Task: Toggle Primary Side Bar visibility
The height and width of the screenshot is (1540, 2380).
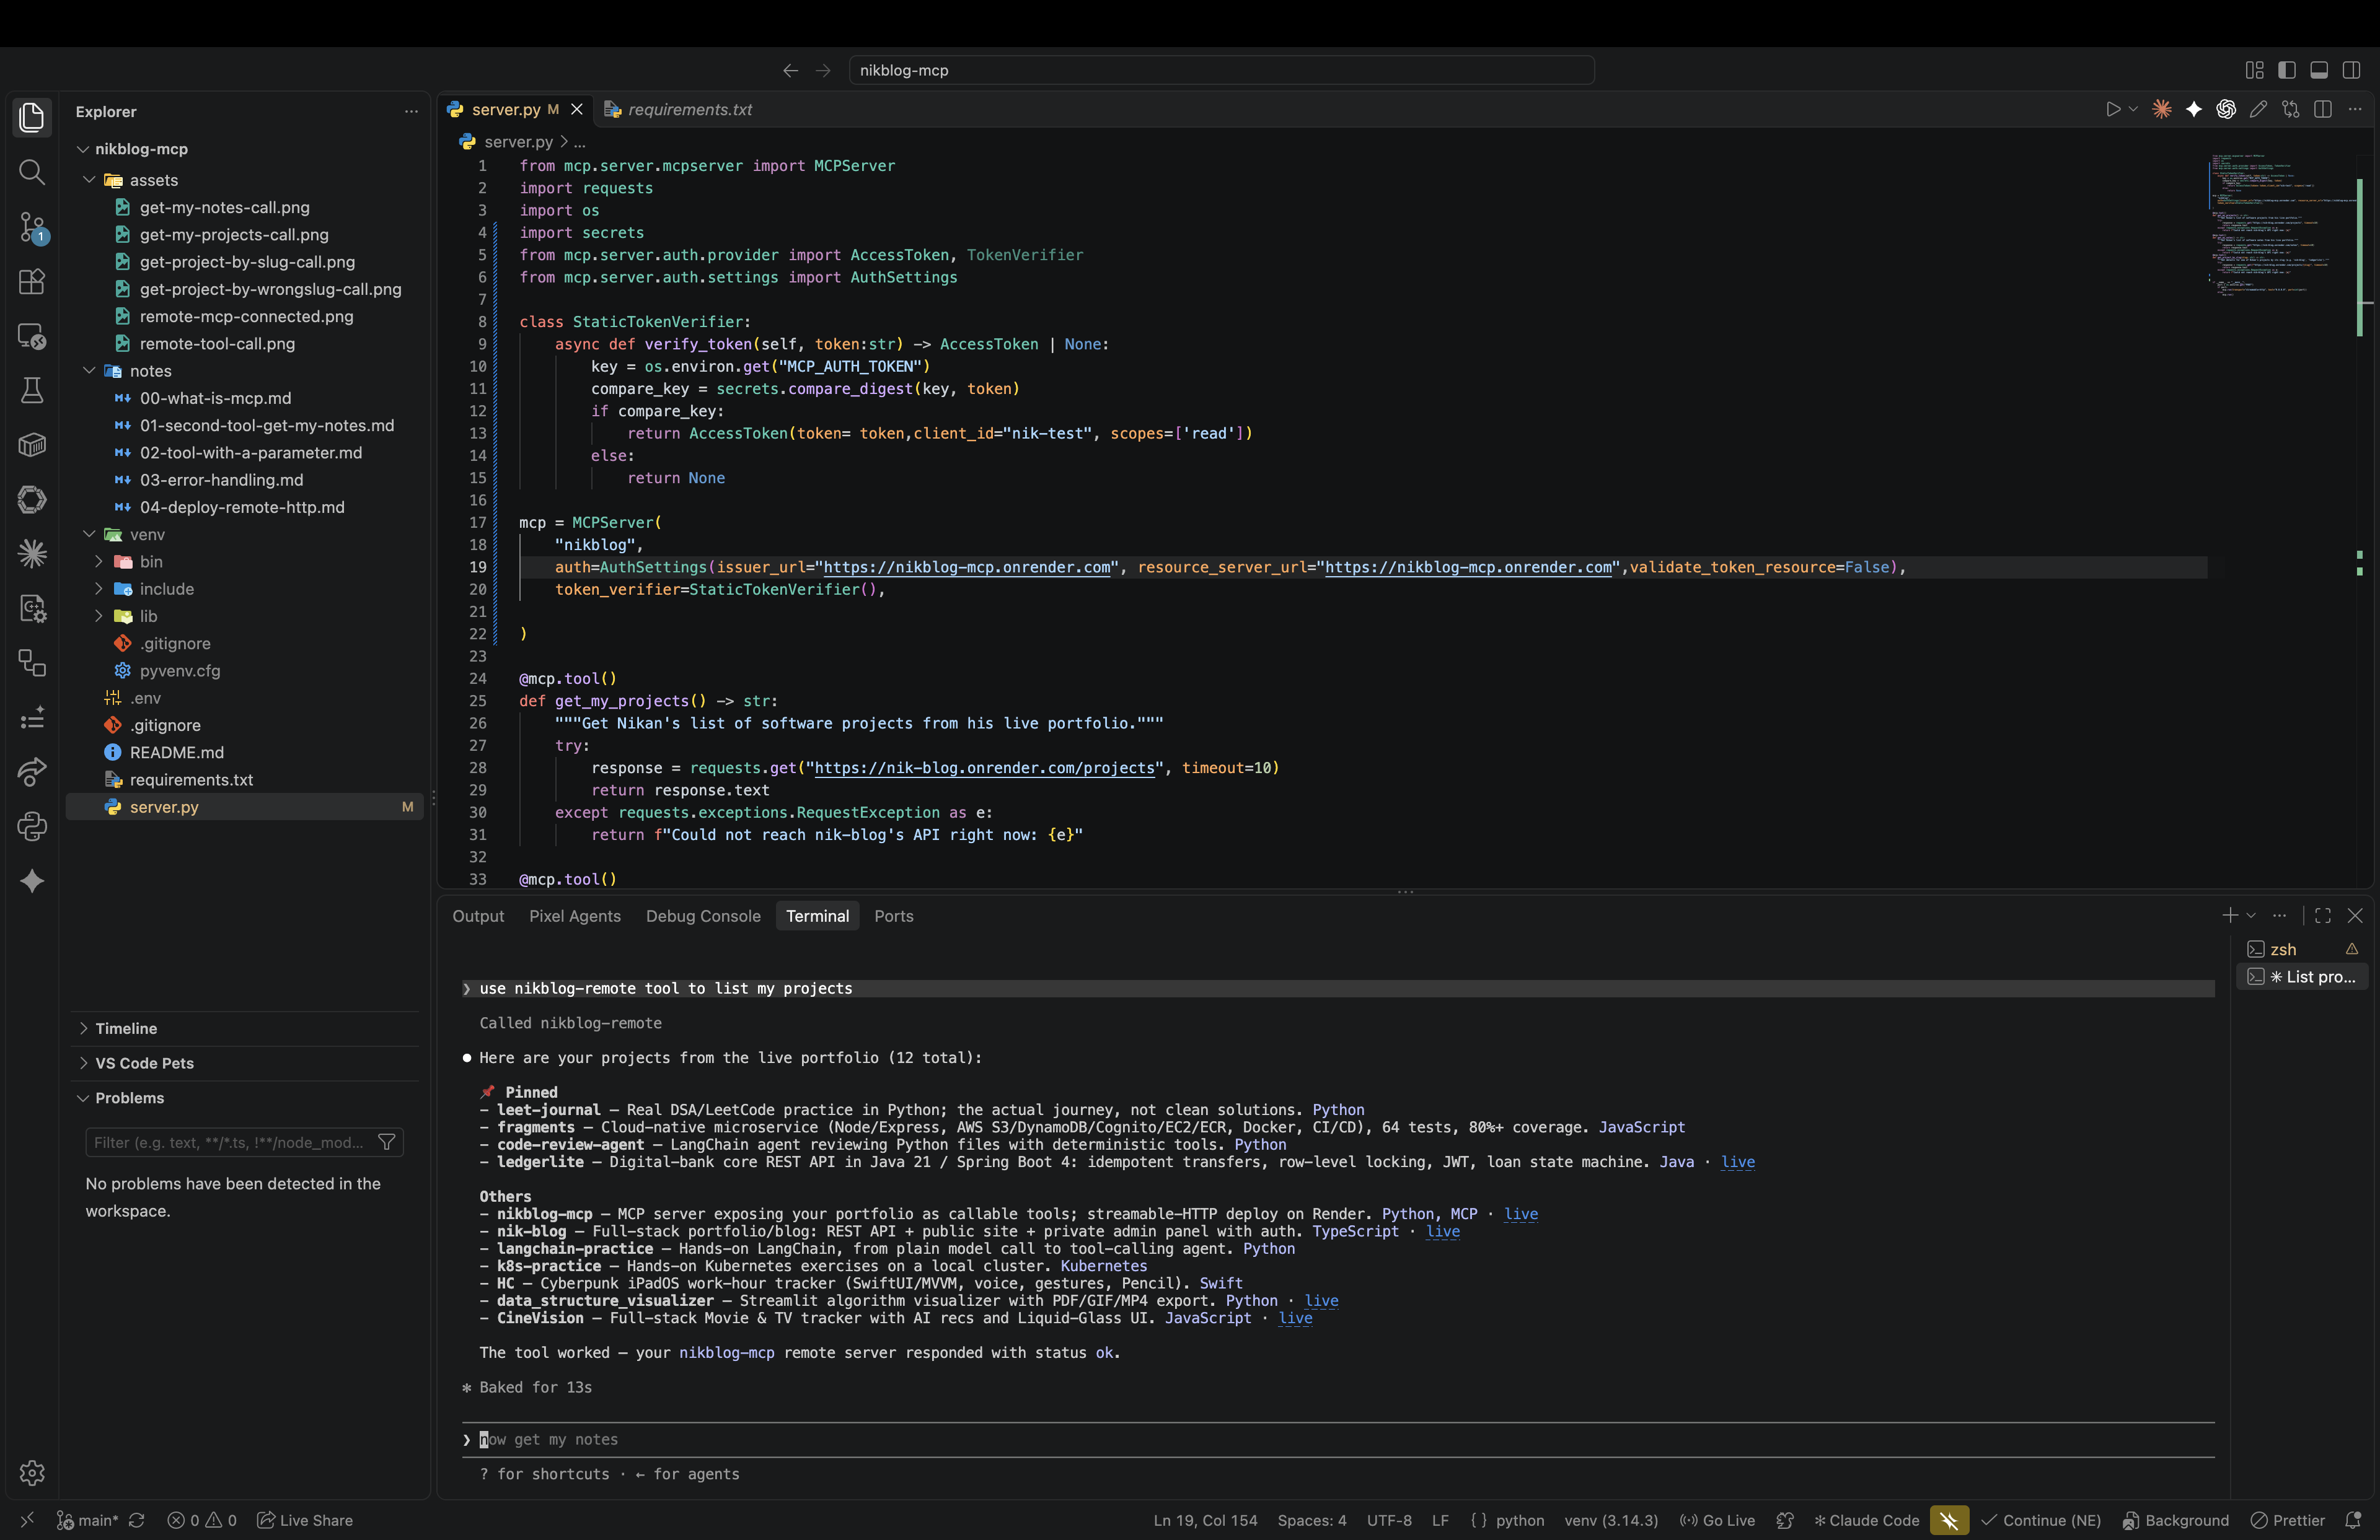Action: pos(2286,70)
